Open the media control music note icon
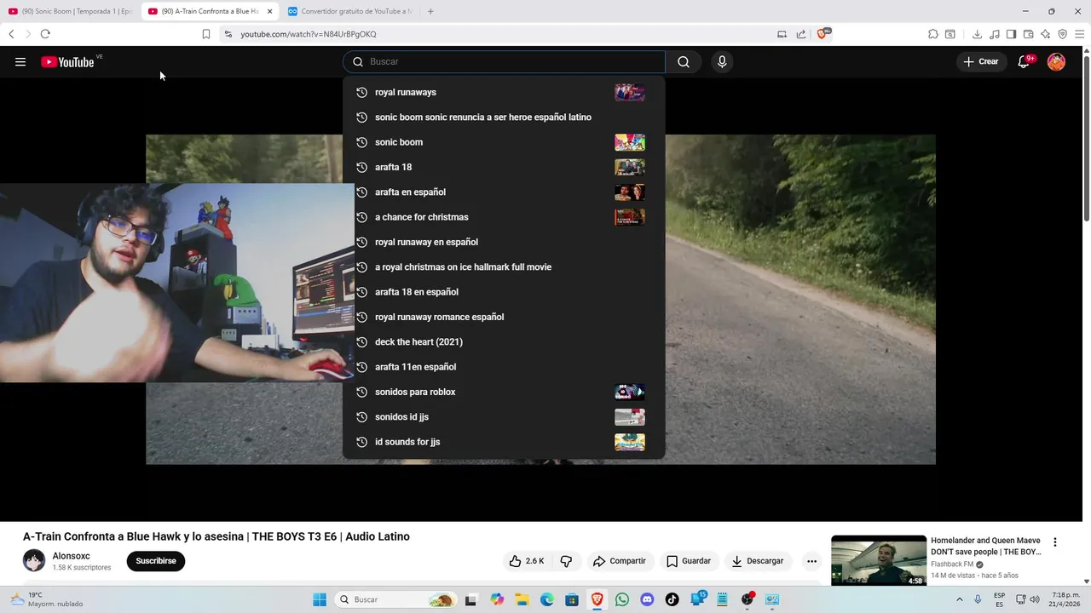Viewport: 1091px width, 613px height. pyautogui.click(x=994, y=34)
